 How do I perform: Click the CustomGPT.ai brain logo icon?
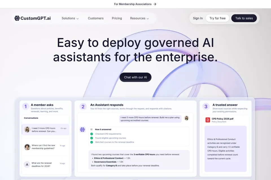click(x=17, y=18)
